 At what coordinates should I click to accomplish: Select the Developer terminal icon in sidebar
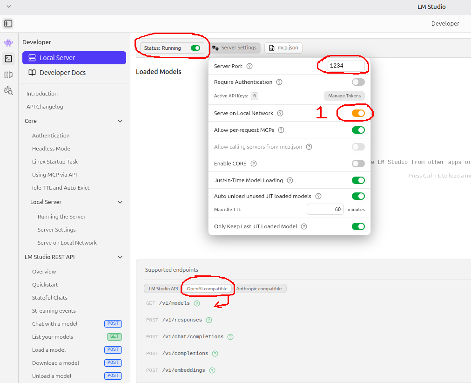pos(8,59)
